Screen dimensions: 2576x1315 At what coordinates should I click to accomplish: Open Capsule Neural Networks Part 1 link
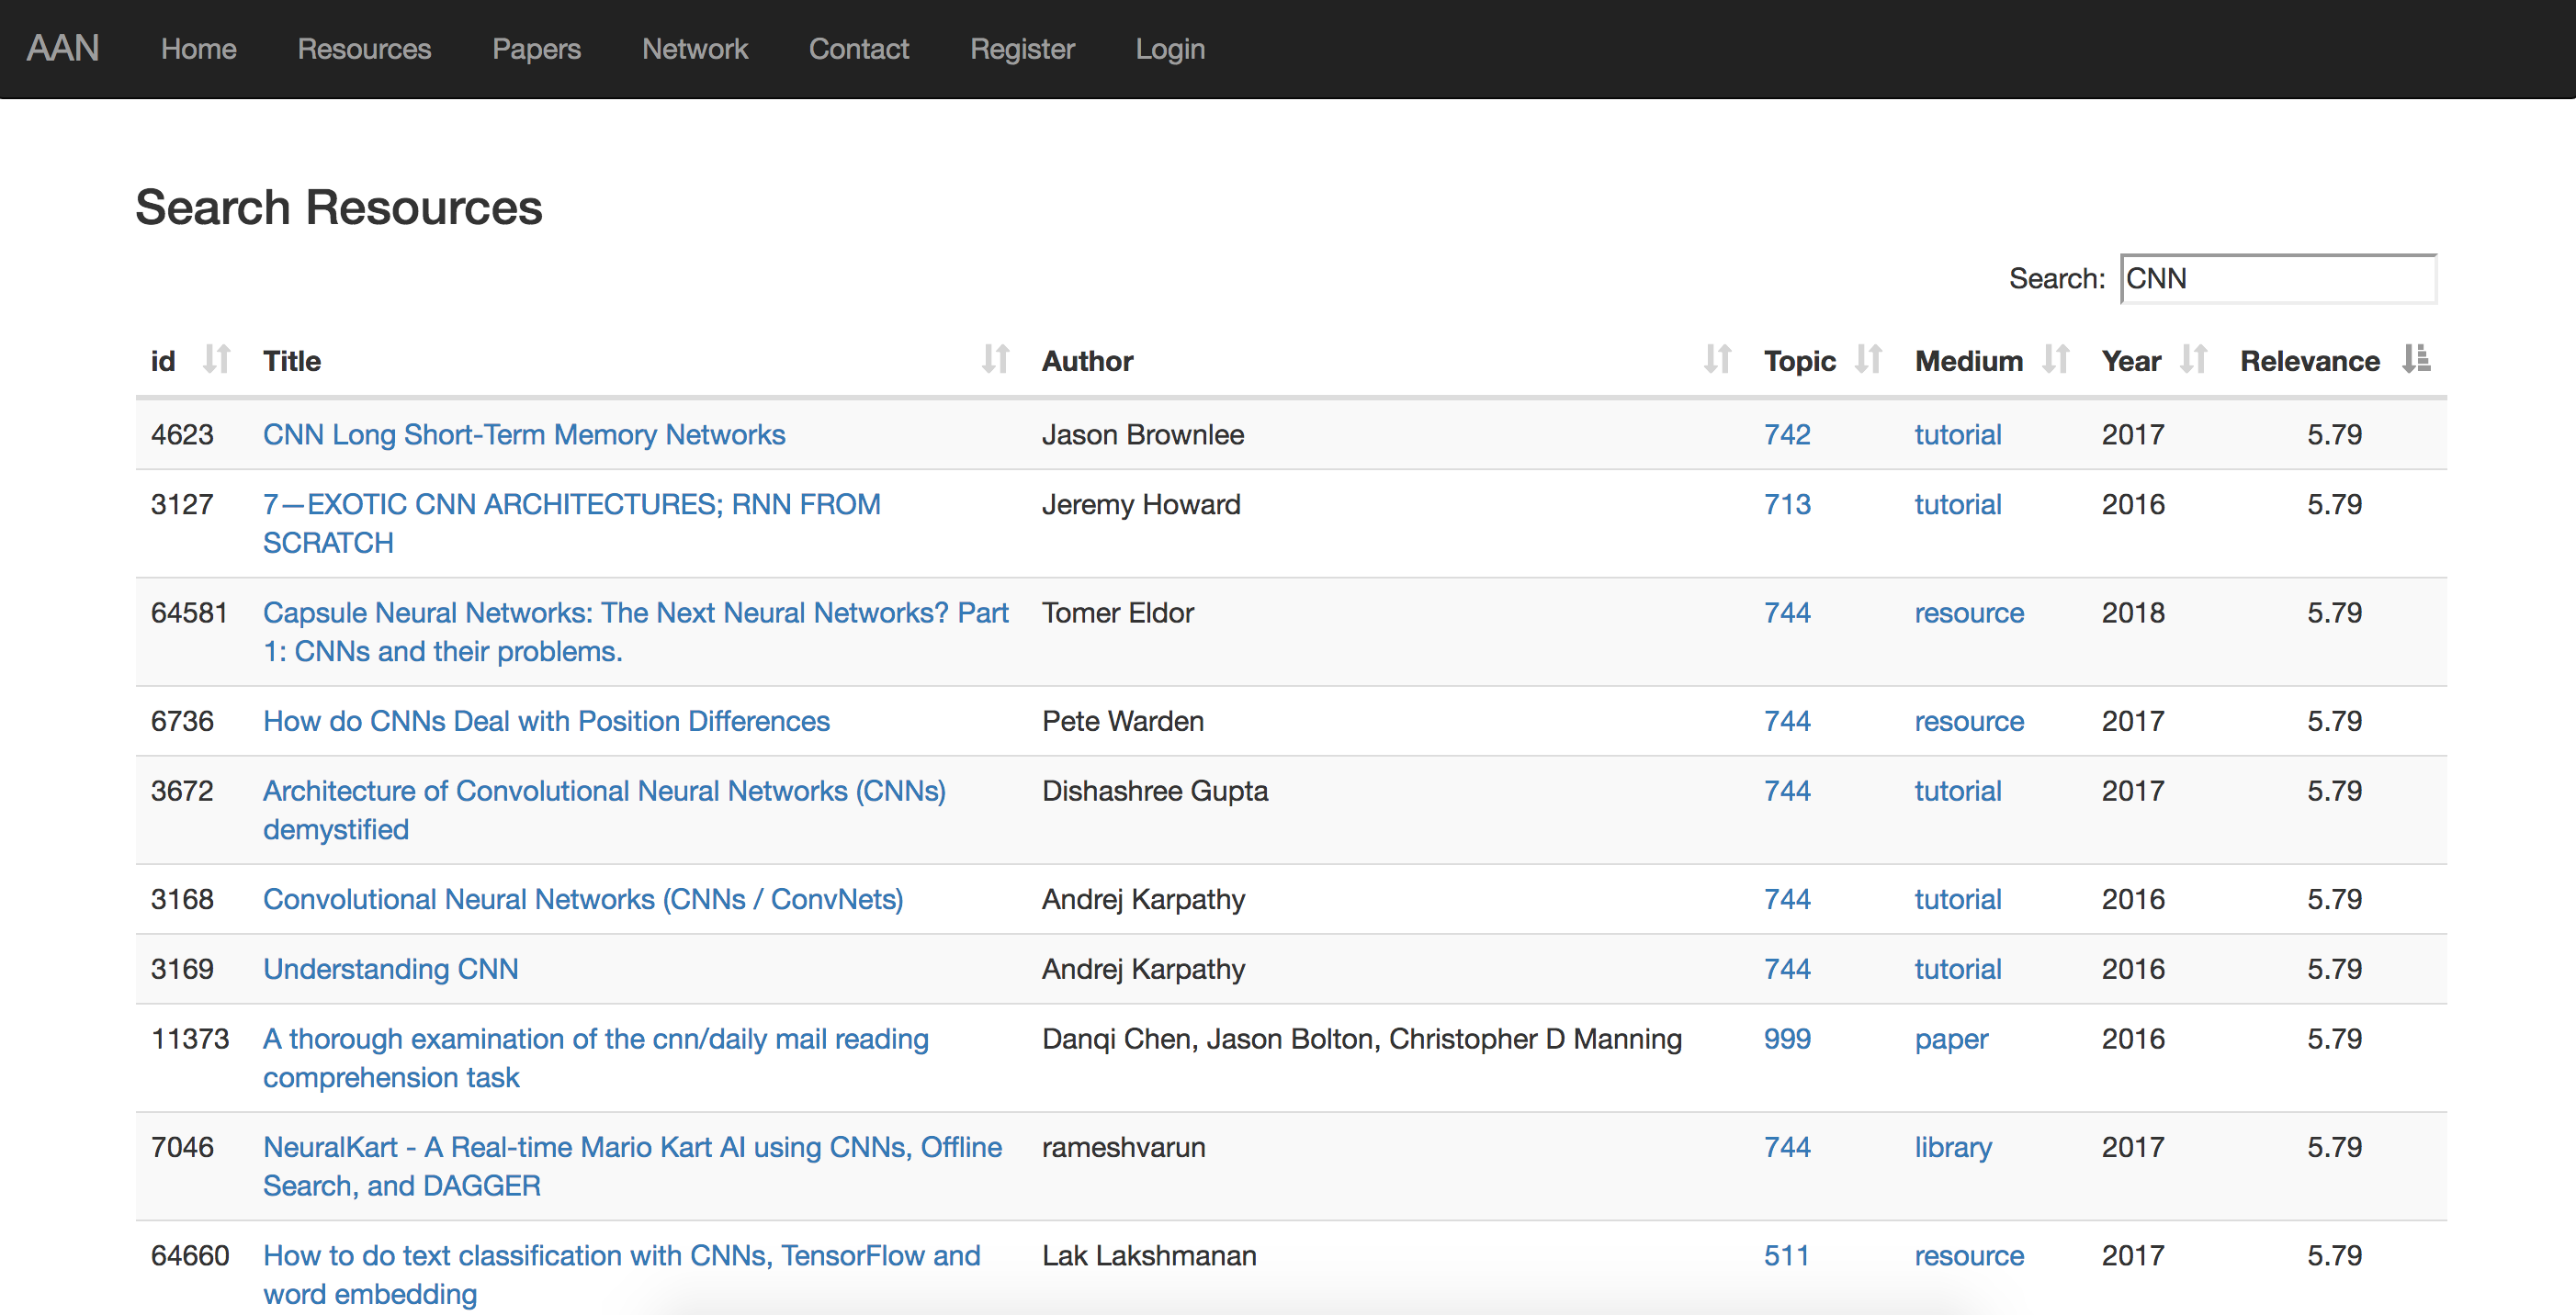(x=636, y=632)
